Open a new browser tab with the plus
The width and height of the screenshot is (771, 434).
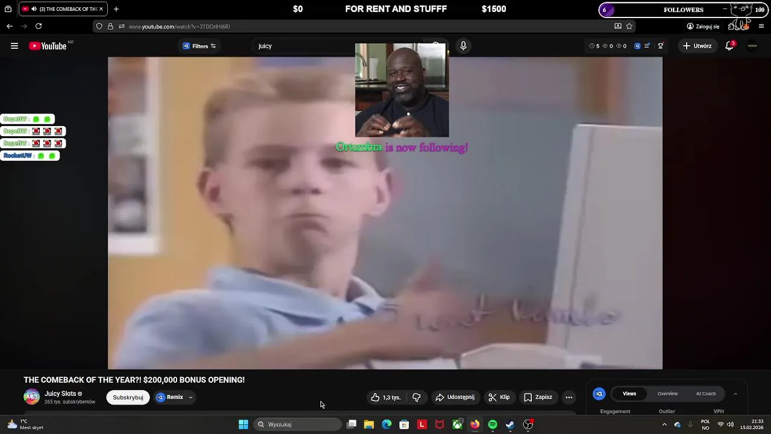coord(116,9)
